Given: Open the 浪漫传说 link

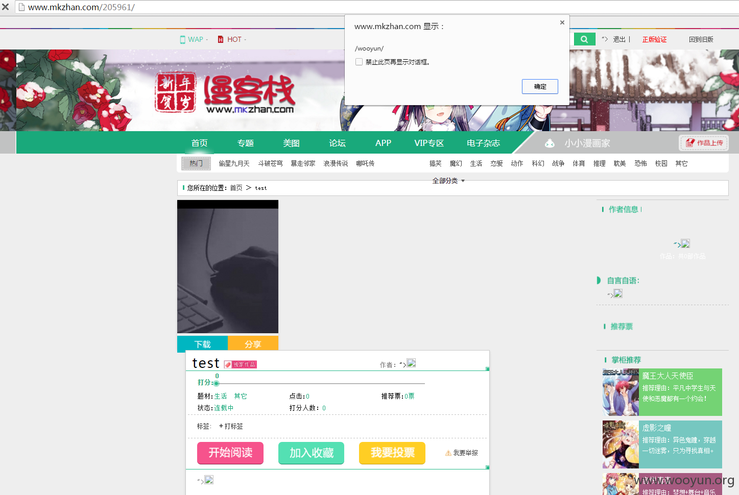Looking at the screenshot, I should tap(336, 163).
